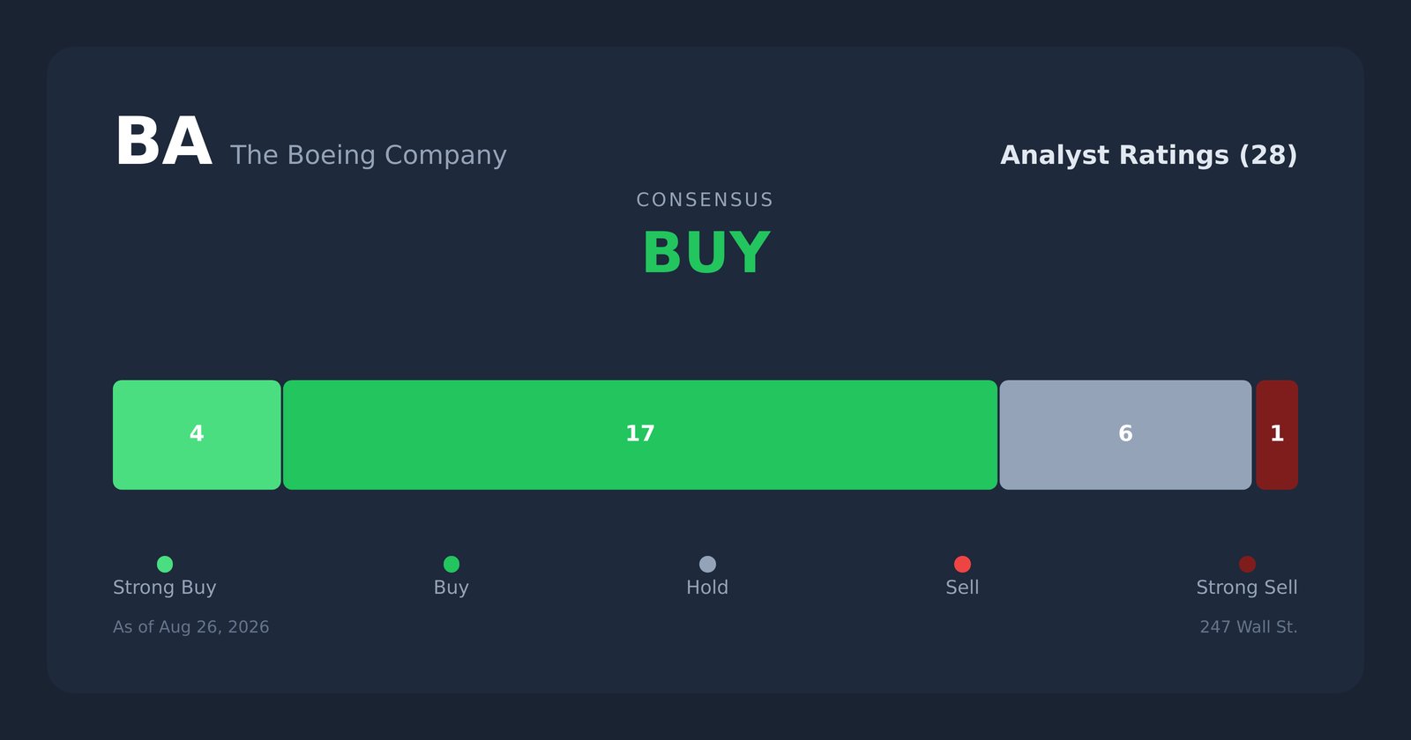Click the red Sell legend dot
Viewport: 1411px width, 740px height.
point(962,564)
